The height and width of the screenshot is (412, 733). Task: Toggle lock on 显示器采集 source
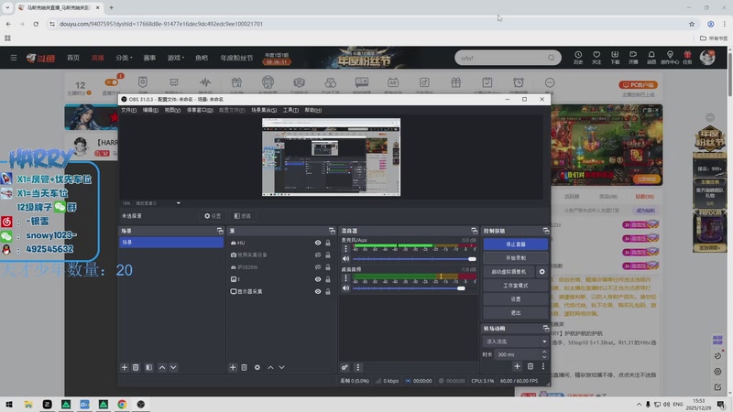328,291
